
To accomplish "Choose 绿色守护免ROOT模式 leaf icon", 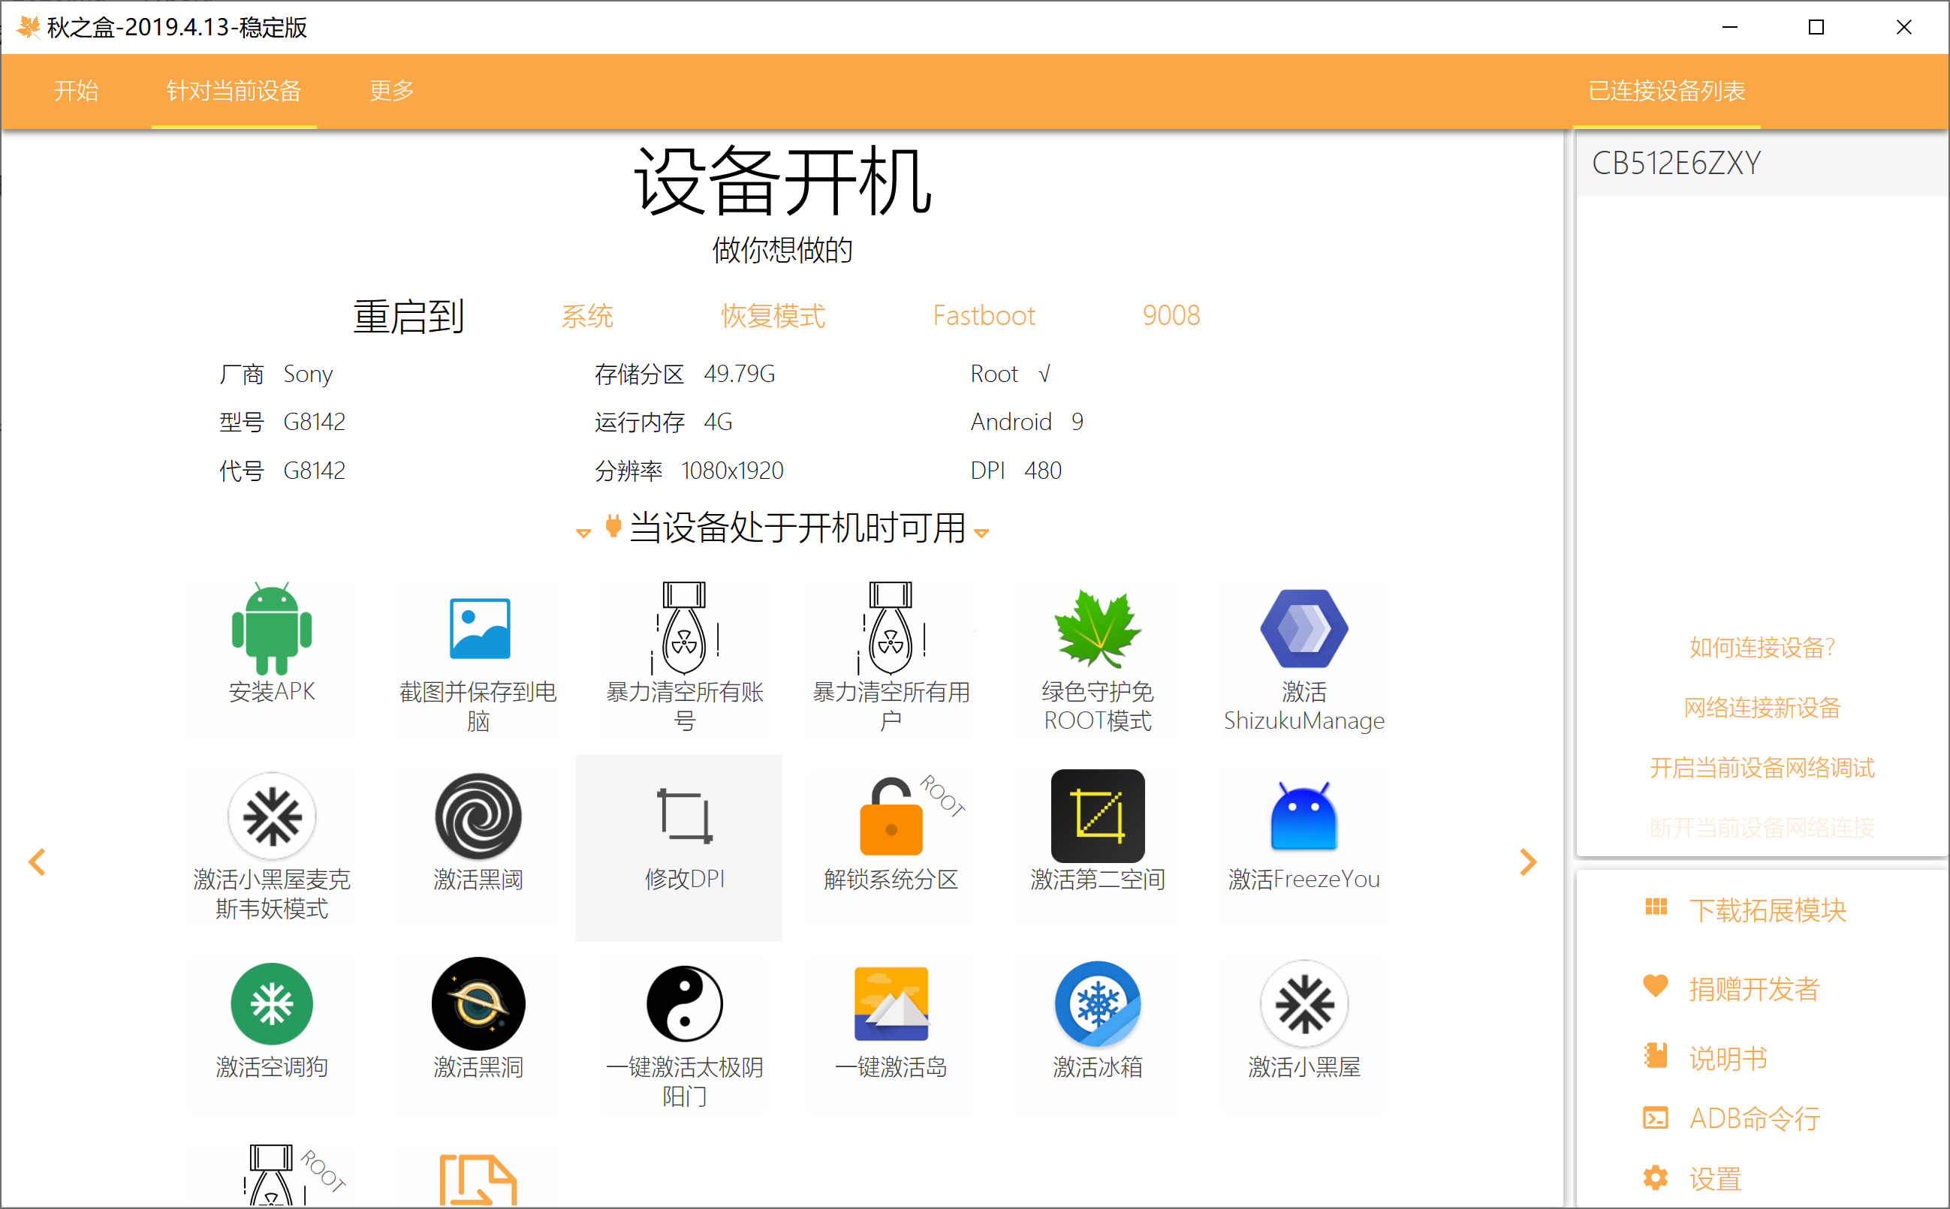I will click(x=1097, y=630).
